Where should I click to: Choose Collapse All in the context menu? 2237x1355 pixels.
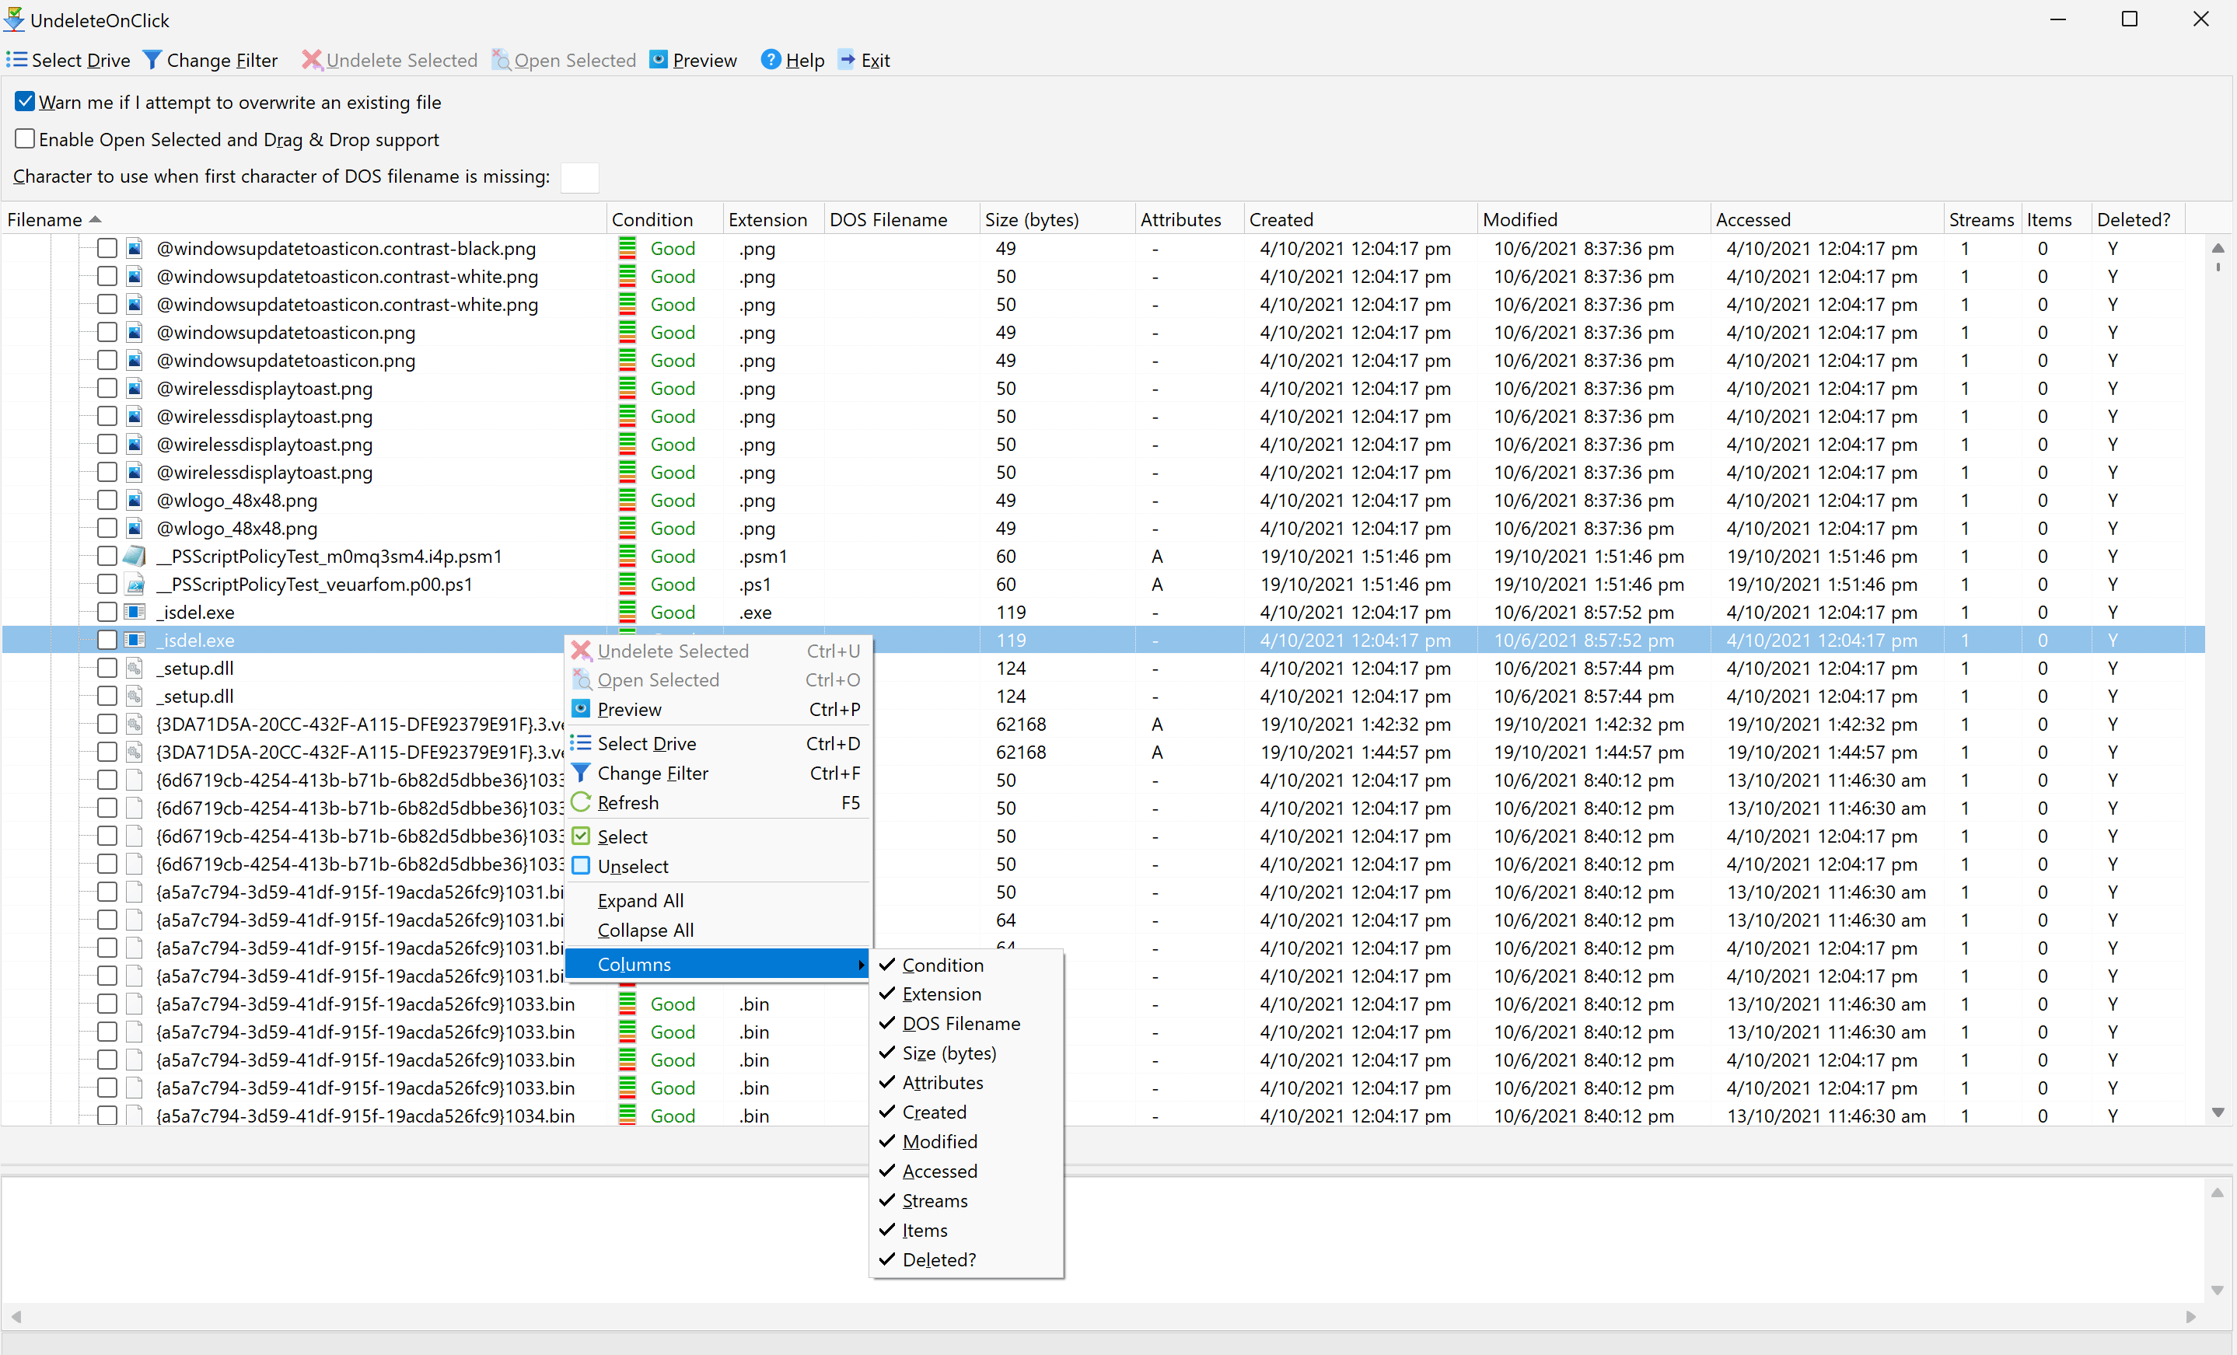point(645,931)
